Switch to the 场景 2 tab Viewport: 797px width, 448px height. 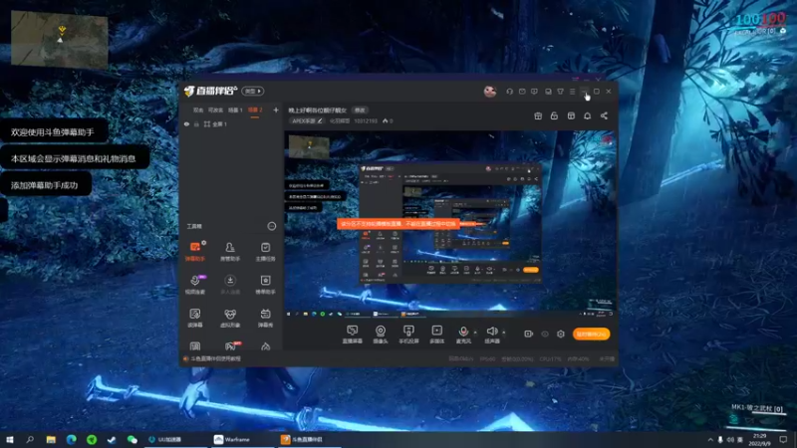click(x=255, y=111)
